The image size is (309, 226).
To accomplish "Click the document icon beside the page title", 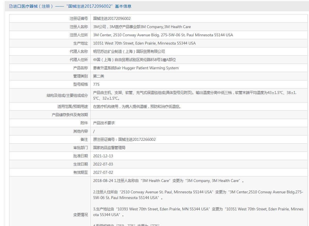I will 11,6.
